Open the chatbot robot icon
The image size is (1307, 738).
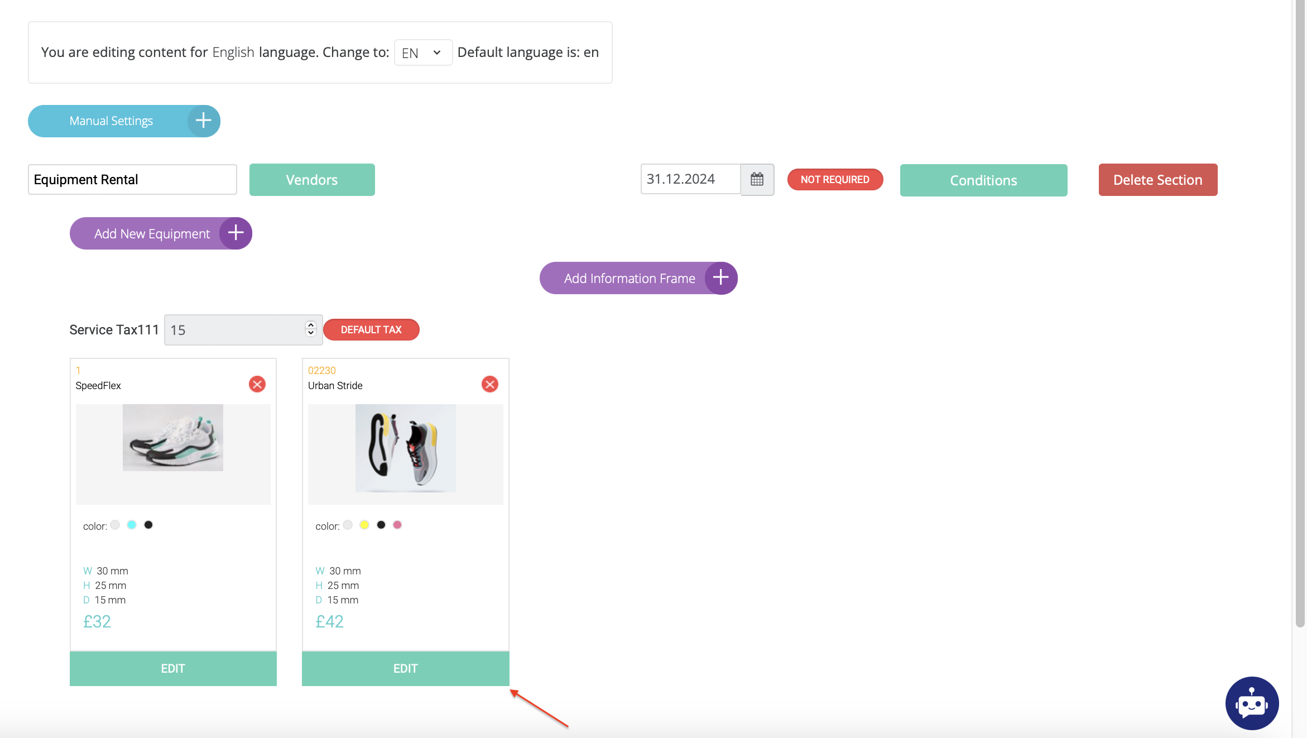(x=1252, y=703)
